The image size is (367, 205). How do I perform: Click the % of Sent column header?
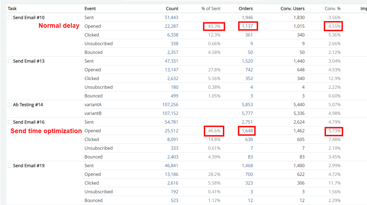[211, 8]
